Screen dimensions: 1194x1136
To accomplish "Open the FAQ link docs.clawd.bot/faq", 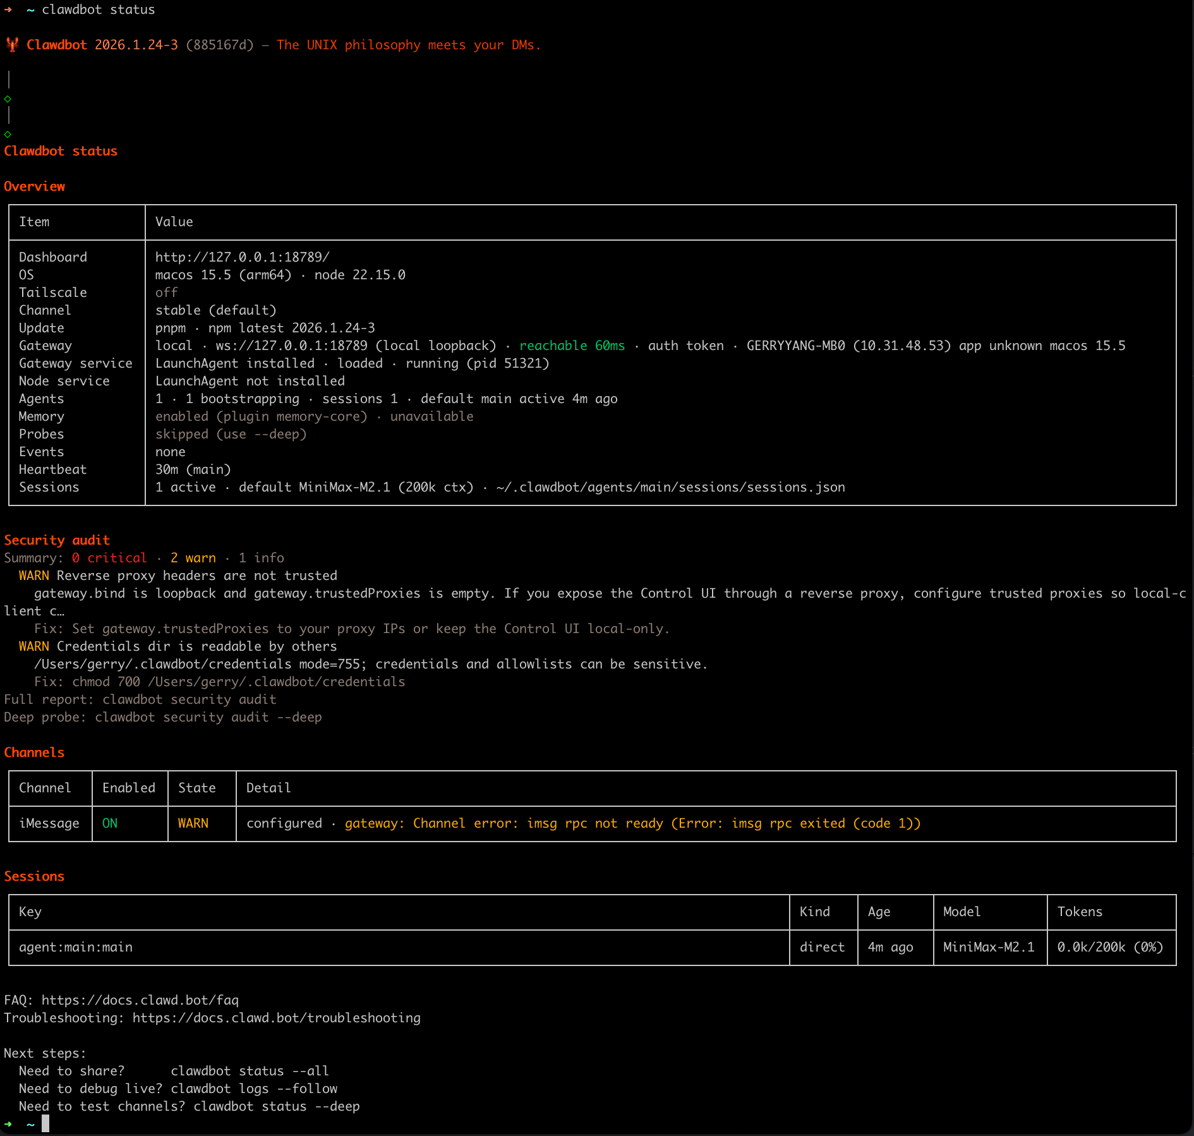I will [140, 1000].
